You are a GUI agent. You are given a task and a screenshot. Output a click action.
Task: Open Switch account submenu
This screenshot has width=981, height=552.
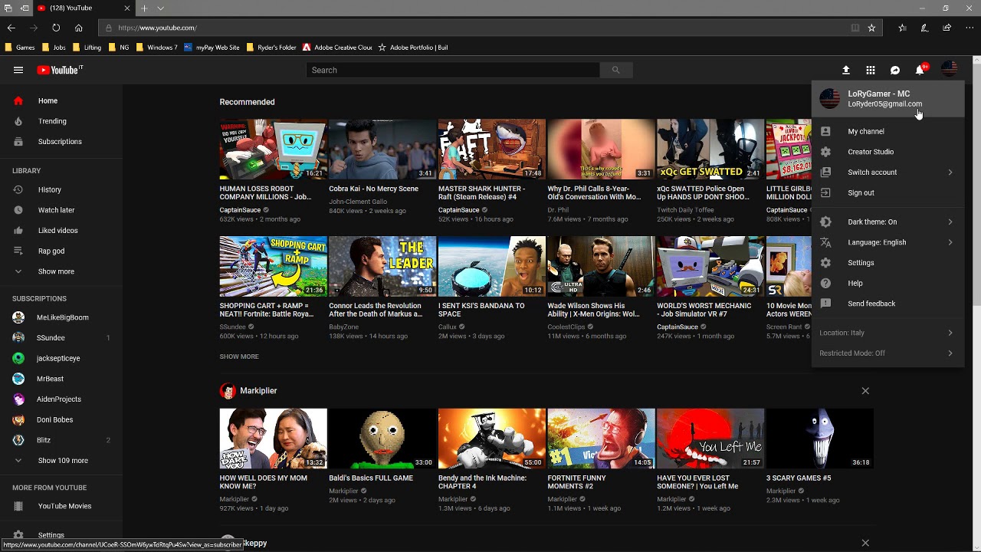(x=887, y=172)
